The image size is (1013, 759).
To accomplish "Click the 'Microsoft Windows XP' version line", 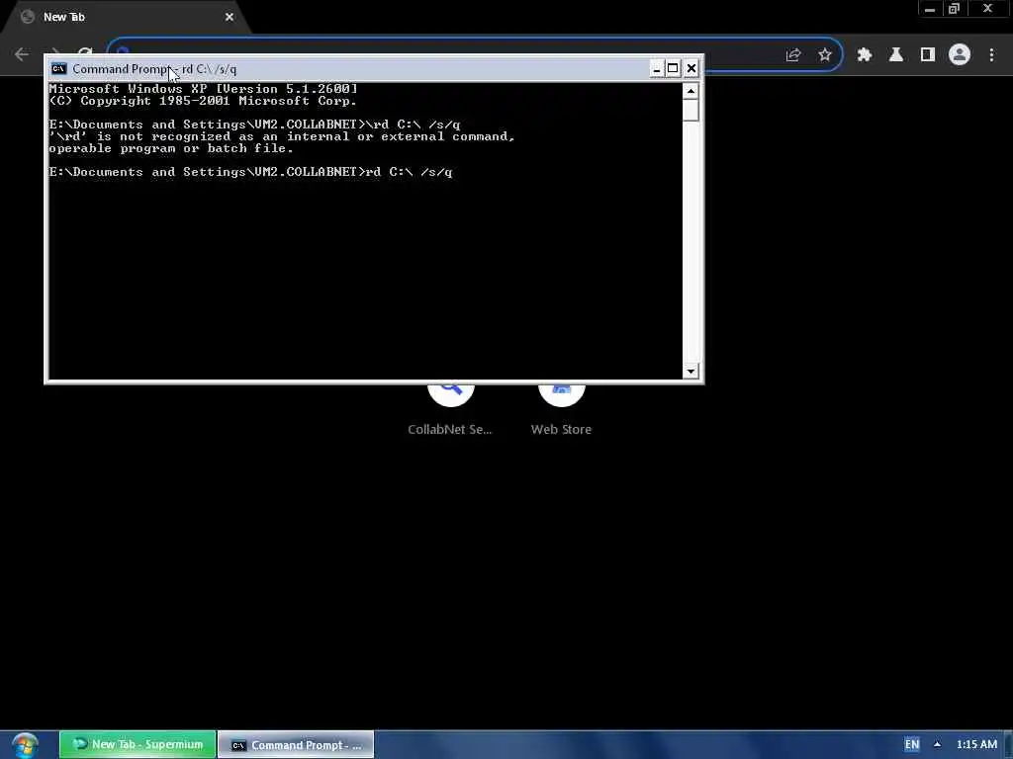I will tap(203, 88).
